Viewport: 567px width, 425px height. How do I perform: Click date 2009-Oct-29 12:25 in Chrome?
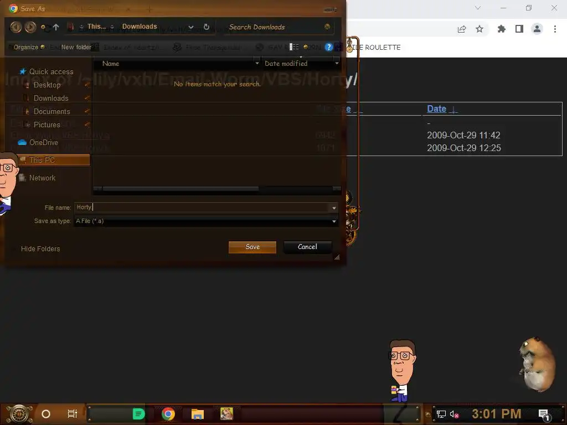[464, 148]
